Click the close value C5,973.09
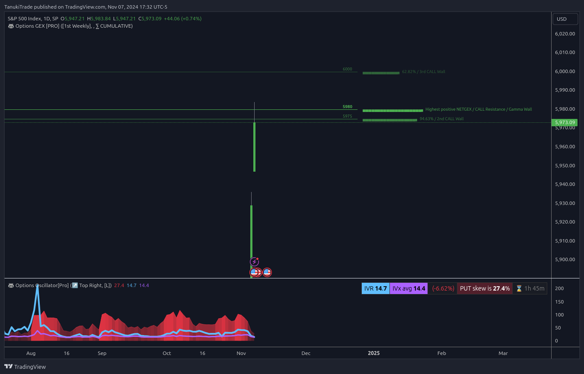The width and height of the screenshot is (584, 374). click(x=150, y=19)
